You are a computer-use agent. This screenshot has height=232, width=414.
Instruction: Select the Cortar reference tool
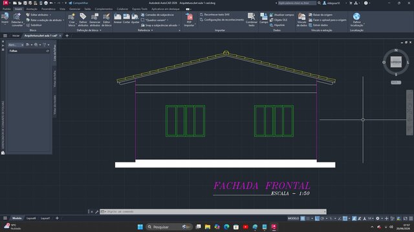(x=127, y=19)
